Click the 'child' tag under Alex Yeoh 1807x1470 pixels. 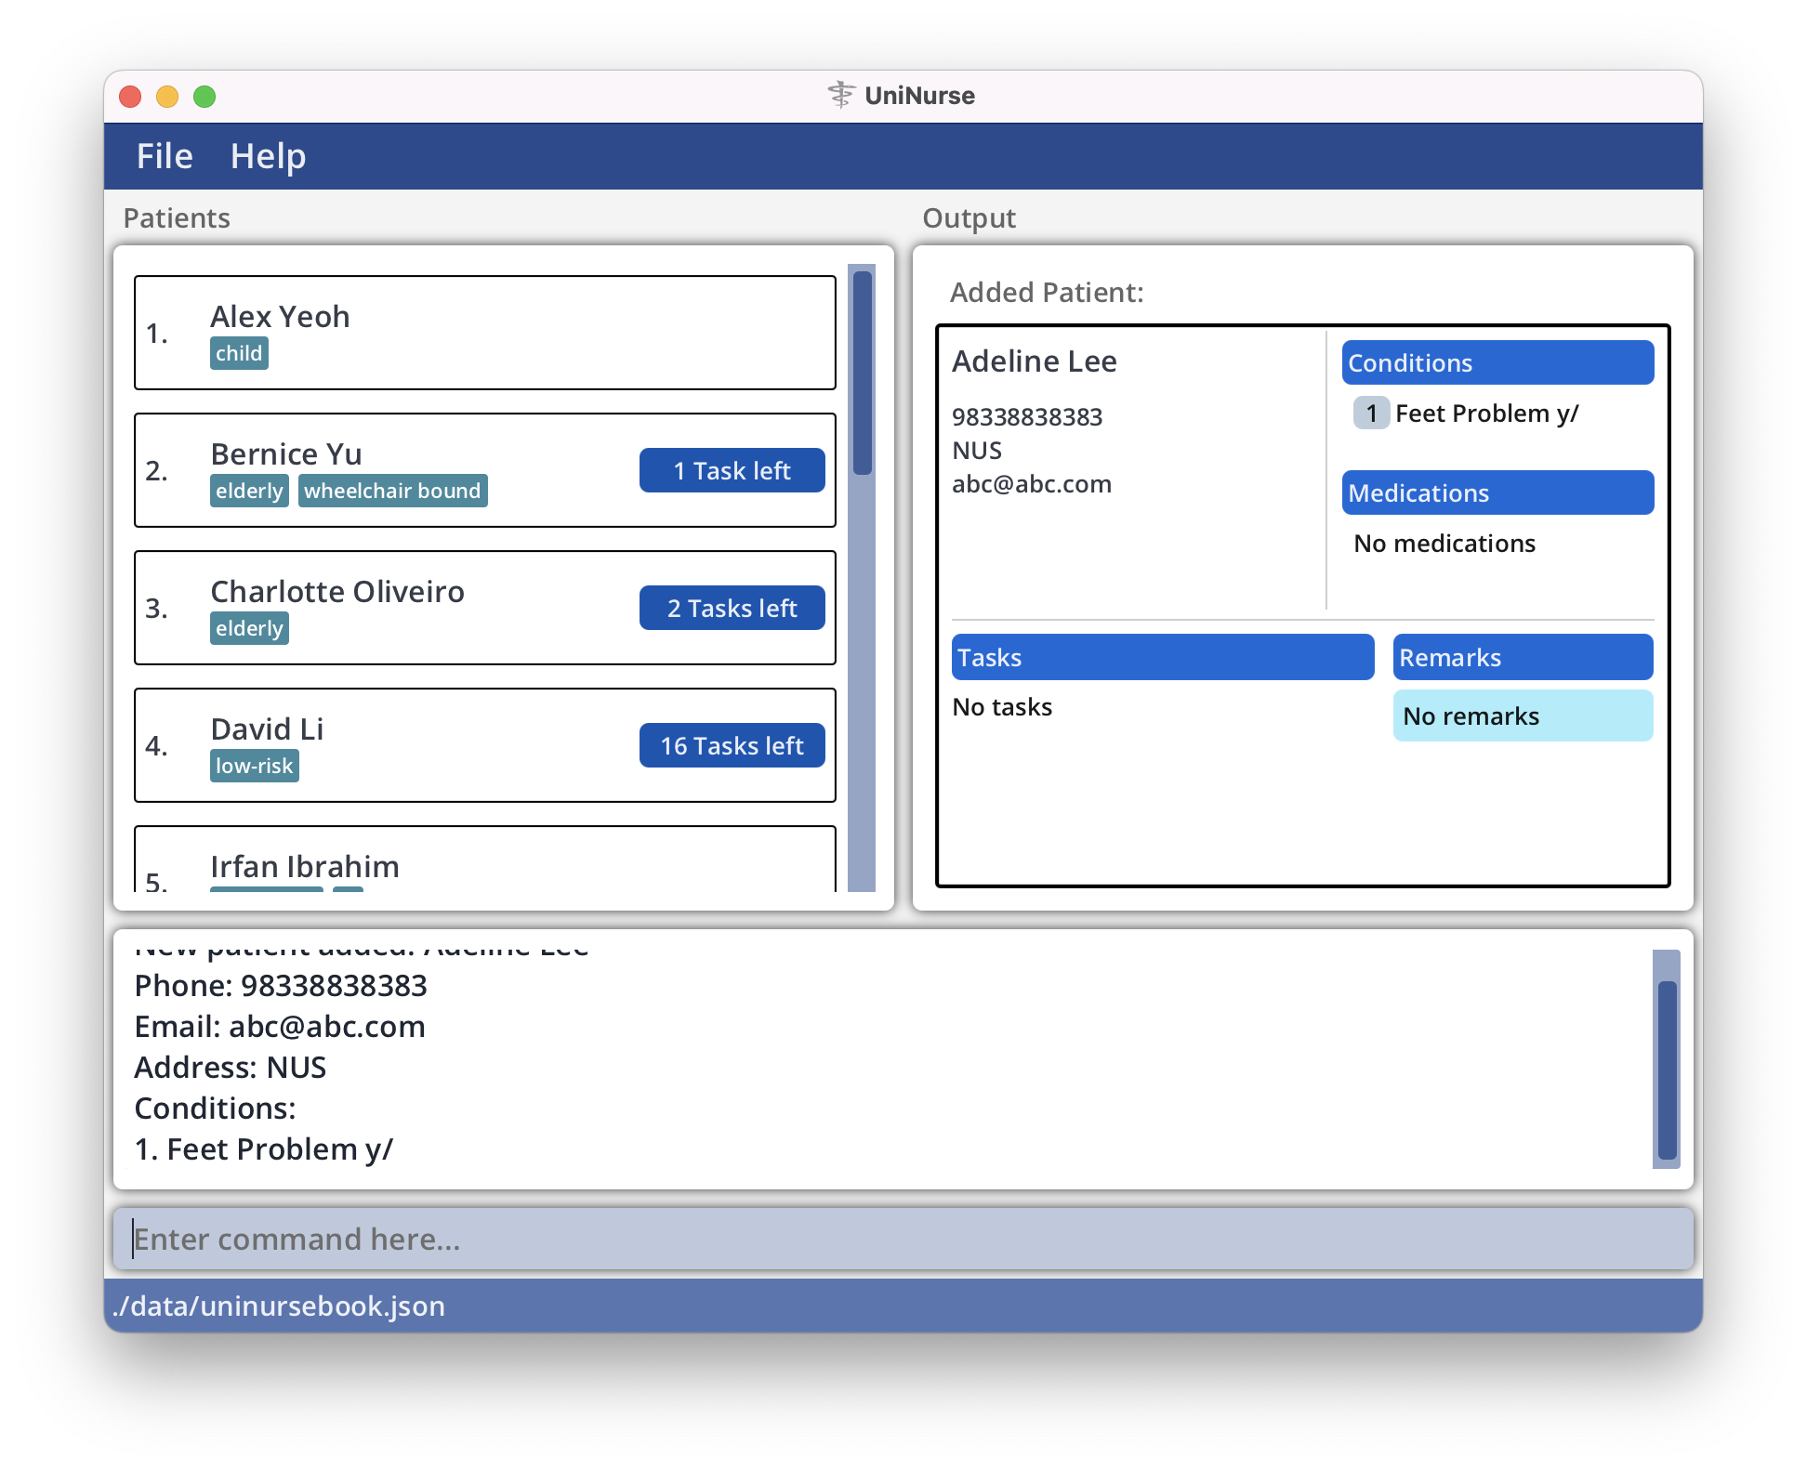239,353
